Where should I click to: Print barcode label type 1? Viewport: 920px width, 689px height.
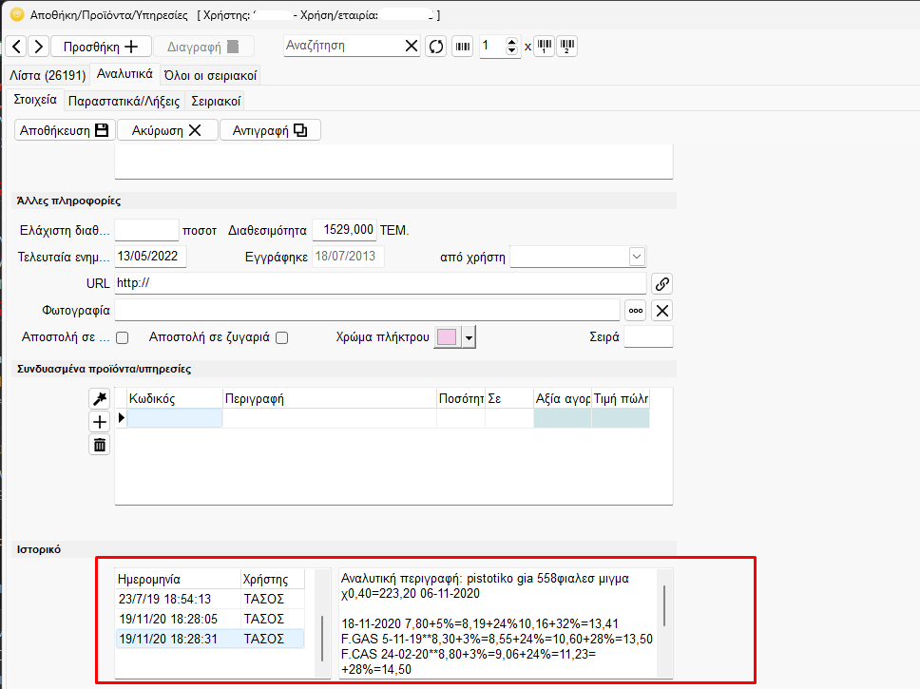545,47
